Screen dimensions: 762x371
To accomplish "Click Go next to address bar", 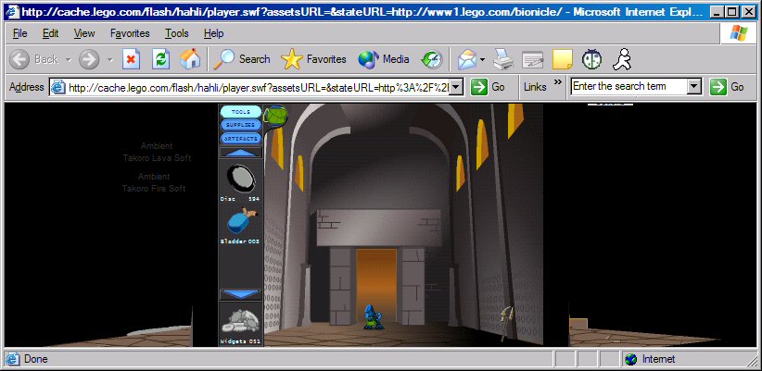I will pos(488,87).
